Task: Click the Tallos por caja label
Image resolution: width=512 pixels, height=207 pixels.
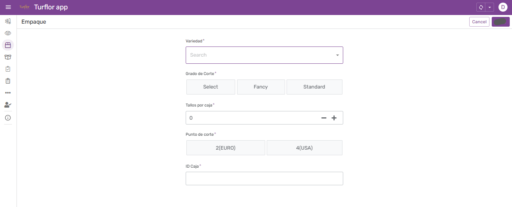Action: pyautogui.click(x=199, y=105)
